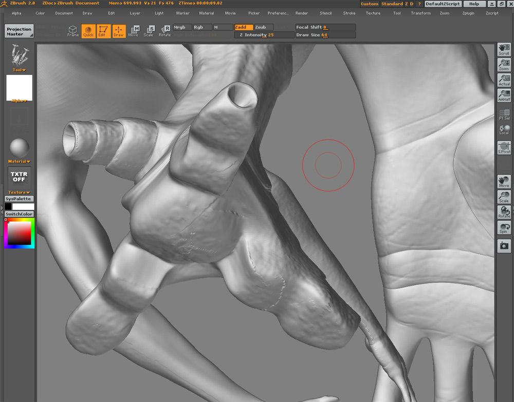
Task: Switch to Custom interface layout
Action: pyautogui.click(x=370, y=4)
